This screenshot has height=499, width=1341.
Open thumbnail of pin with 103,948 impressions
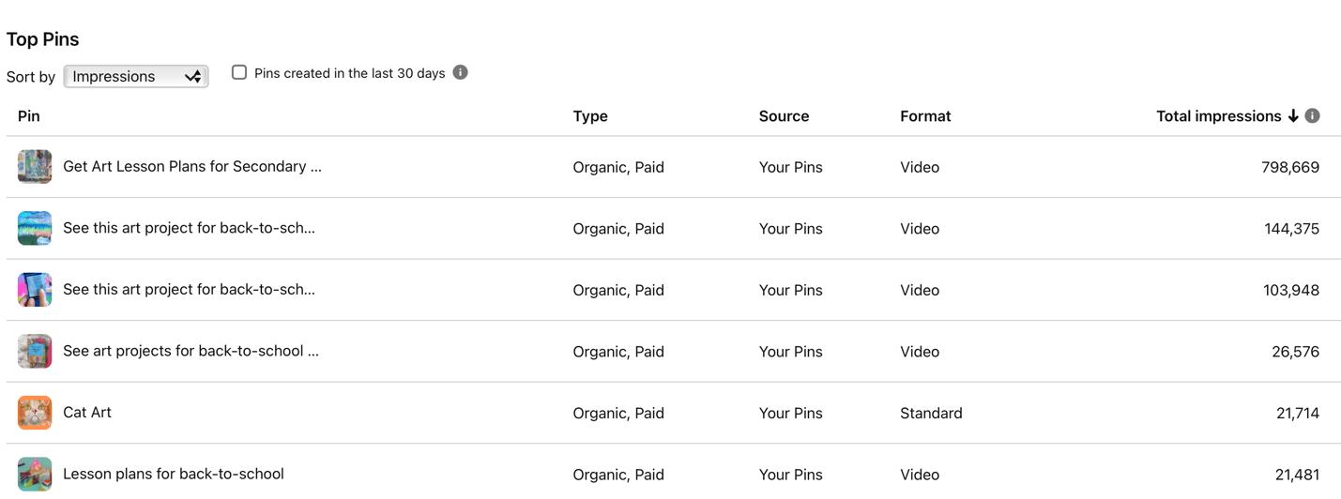click(x=35, y=290)
